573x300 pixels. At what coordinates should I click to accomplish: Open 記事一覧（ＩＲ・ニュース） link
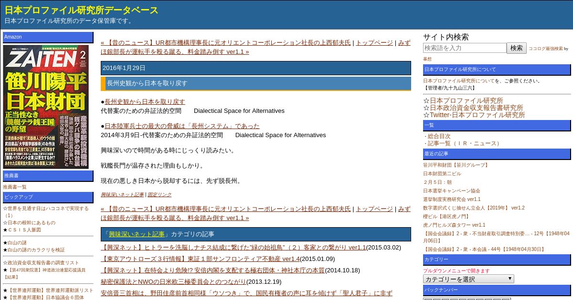465,143
